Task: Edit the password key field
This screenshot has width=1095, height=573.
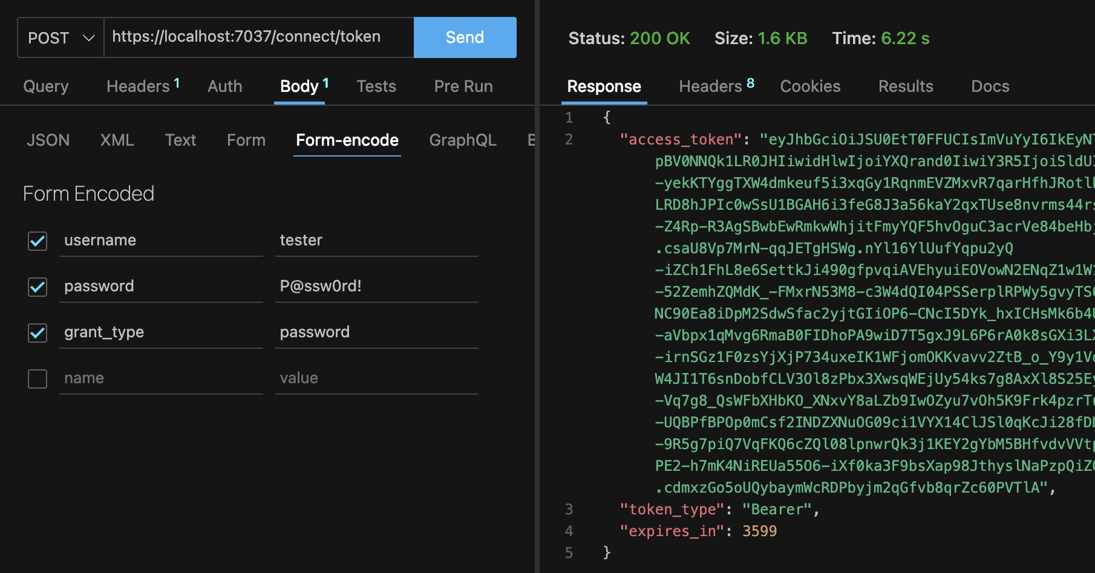Action: pyautogui.click(x=161, y=286)
